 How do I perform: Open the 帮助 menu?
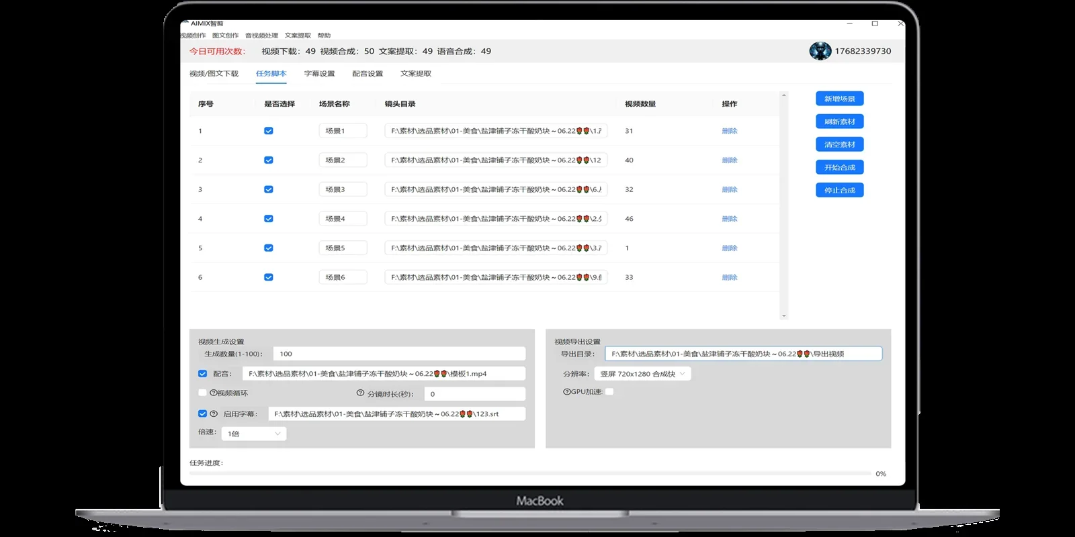(324, 36)
